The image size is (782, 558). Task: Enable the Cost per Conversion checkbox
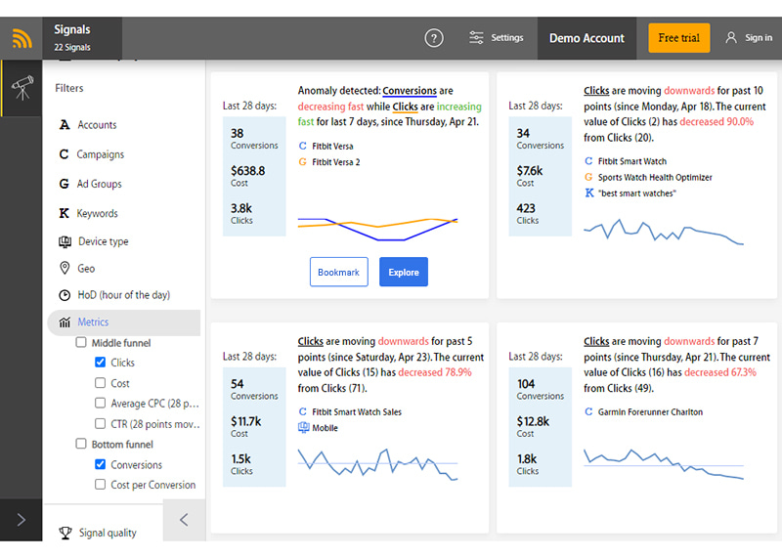pos(101,484)
